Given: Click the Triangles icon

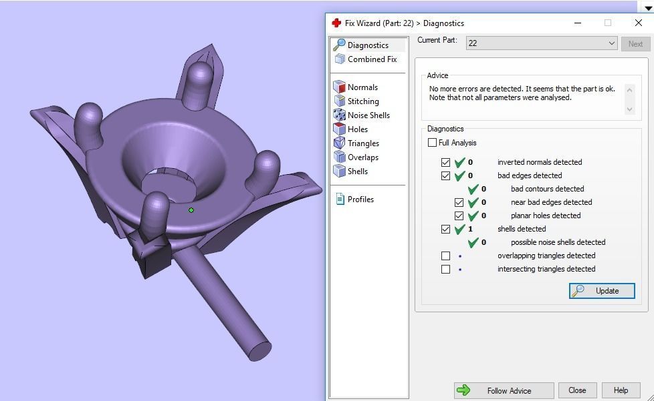Looking at the screenshot, I should [339, 143].
